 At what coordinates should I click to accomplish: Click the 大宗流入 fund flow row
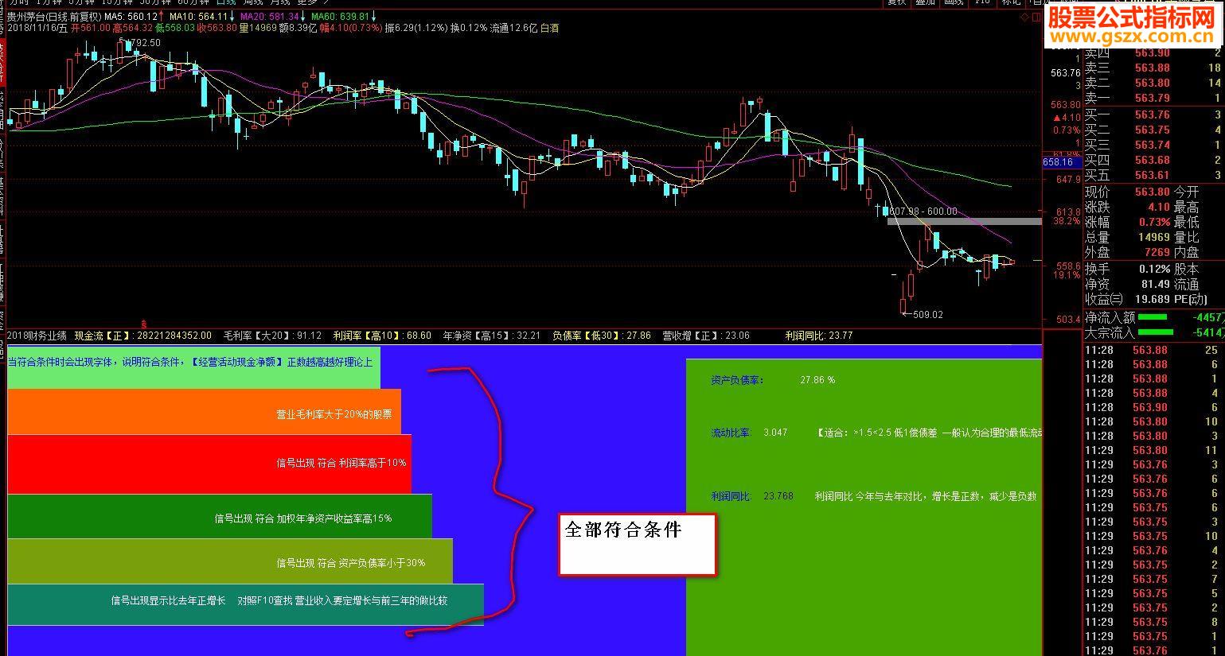tap(1153, 332)
